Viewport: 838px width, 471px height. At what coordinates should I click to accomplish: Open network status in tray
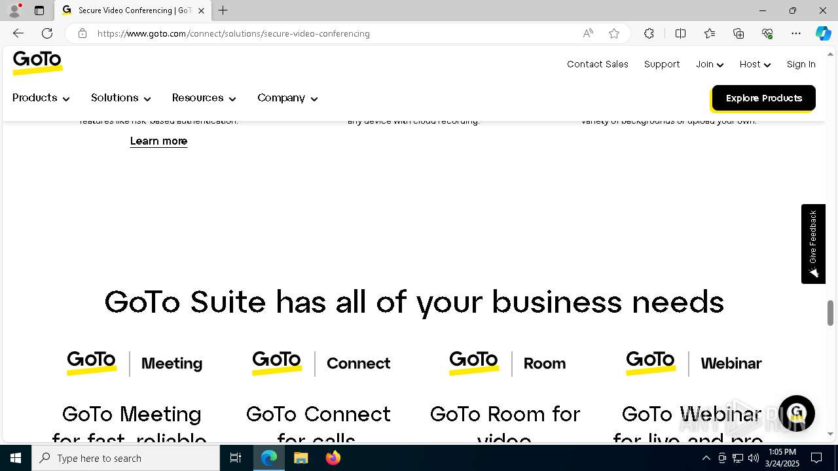click(x=738, y=458)
